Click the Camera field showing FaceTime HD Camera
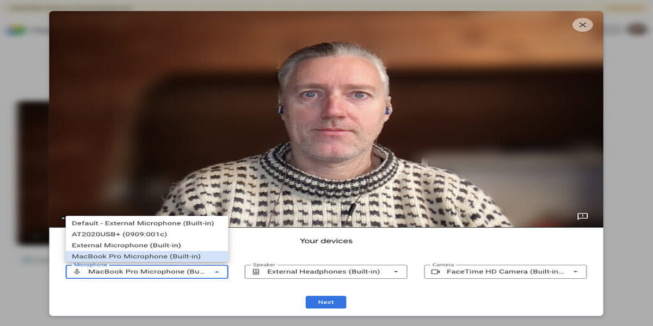 (x=505, y=272)
